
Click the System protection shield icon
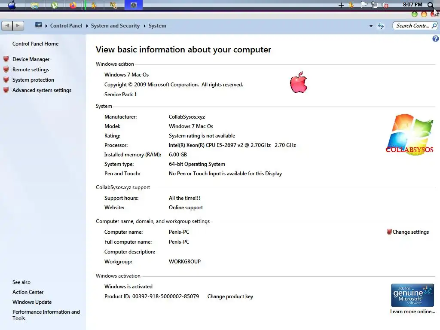point(6,80)
